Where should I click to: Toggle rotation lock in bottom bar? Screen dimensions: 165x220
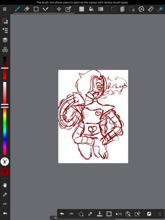[128, 214]
